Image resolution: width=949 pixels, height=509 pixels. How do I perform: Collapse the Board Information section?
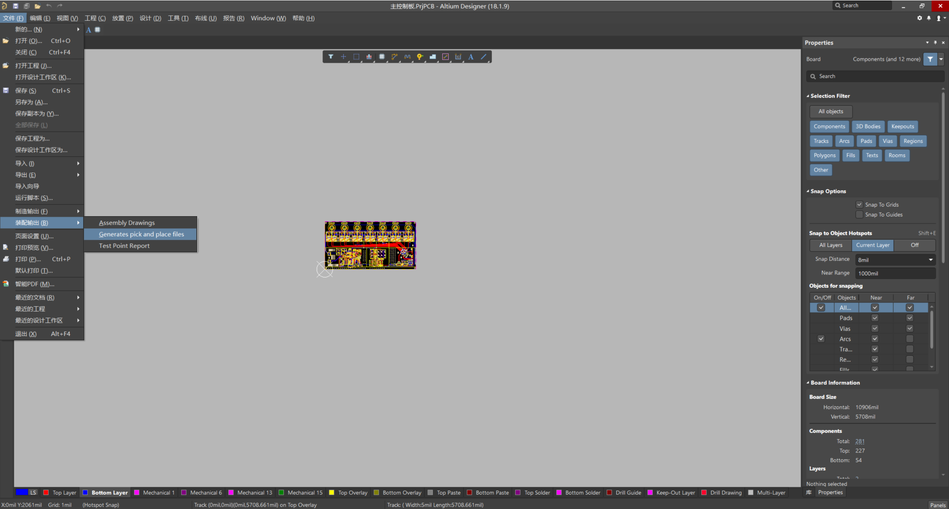[808, 383]
